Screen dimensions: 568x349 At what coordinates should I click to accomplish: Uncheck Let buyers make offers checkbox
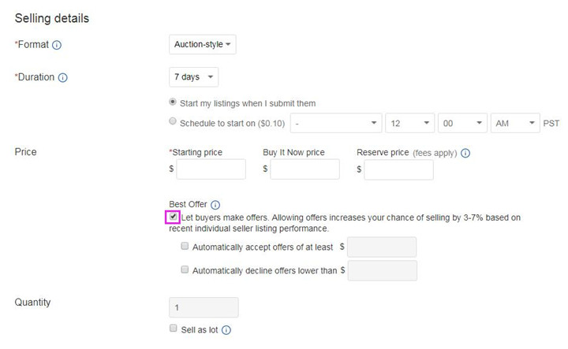[173, 217]
